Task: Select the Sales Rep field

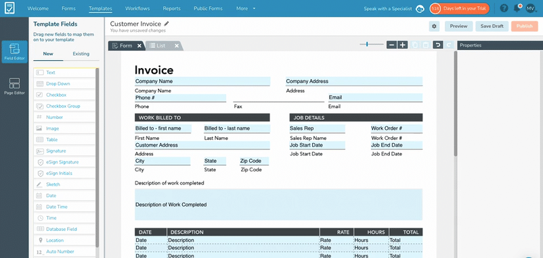Action: click(x=318, y=128)
